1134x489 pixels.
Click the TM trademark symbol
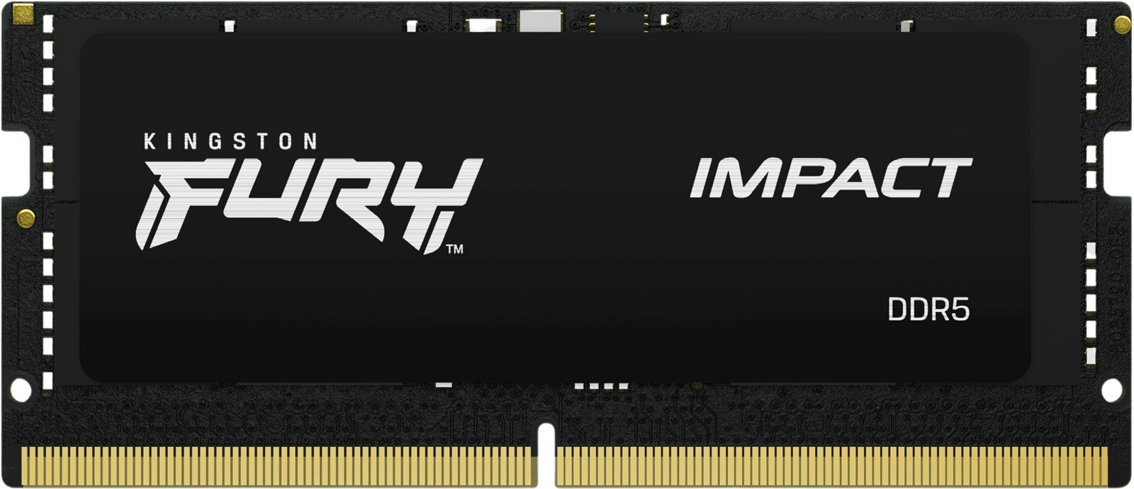454,249
